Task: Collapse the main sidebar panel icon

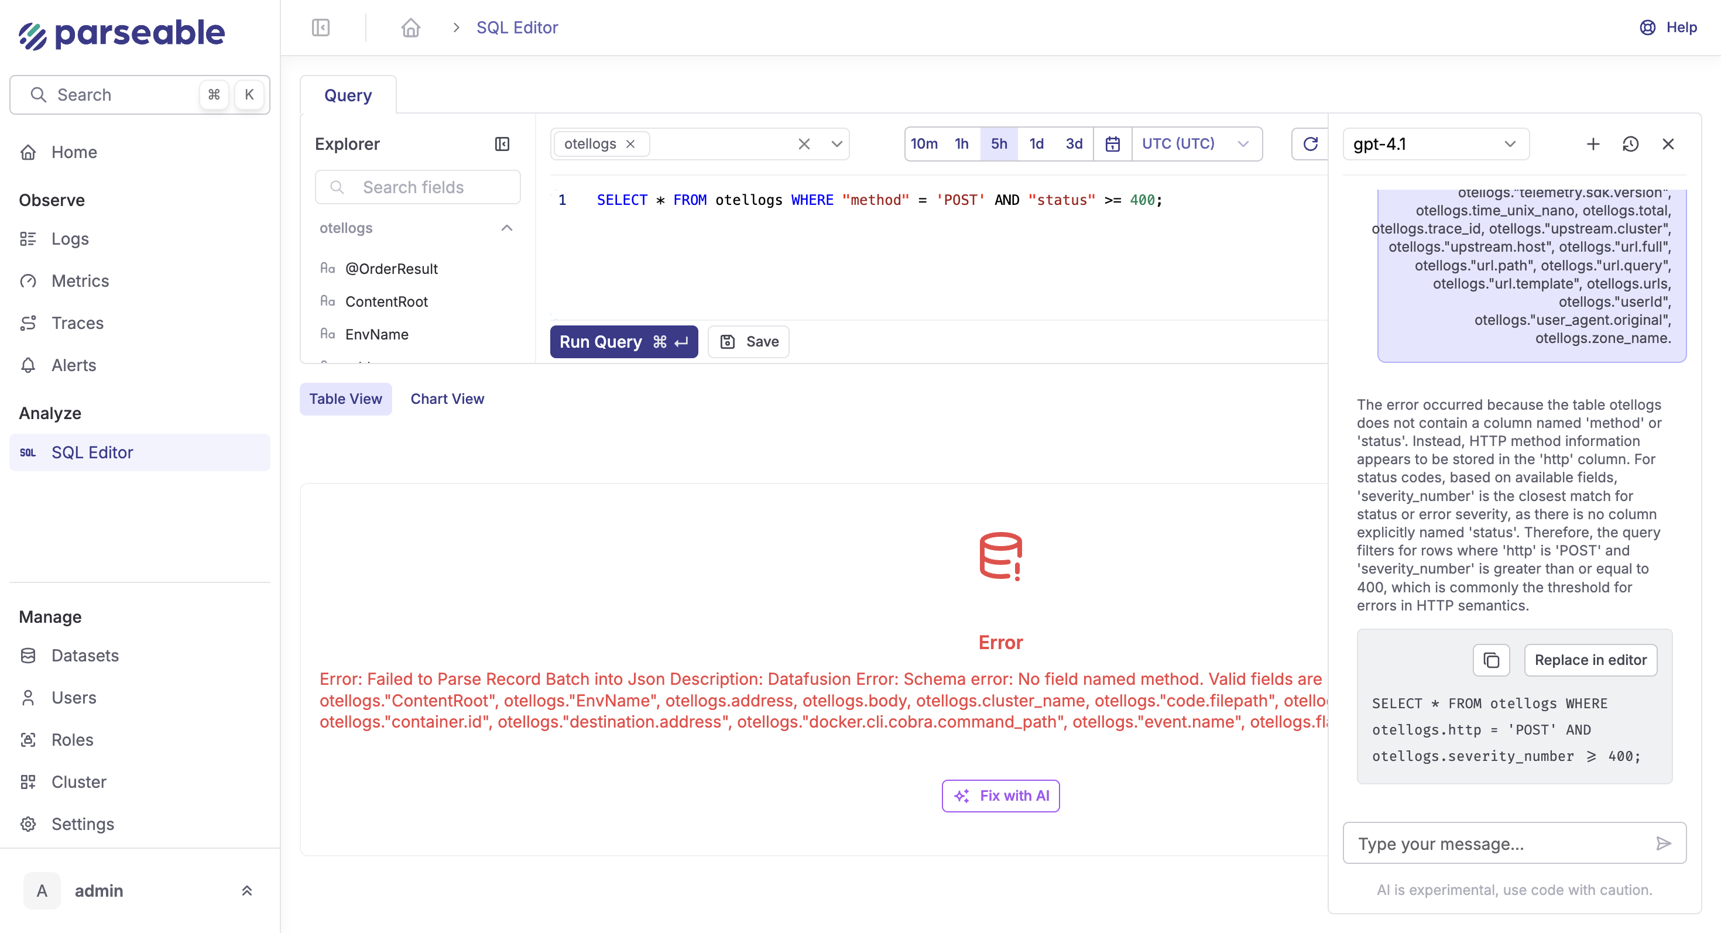Action: pyautogui.click(x=321, y=28)
